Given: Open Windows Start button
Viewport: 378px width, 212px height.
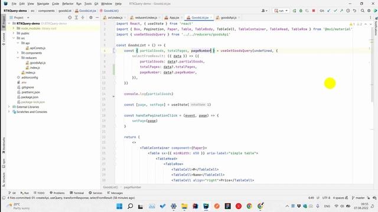Looking at the screenshot, I should [119, 206].
